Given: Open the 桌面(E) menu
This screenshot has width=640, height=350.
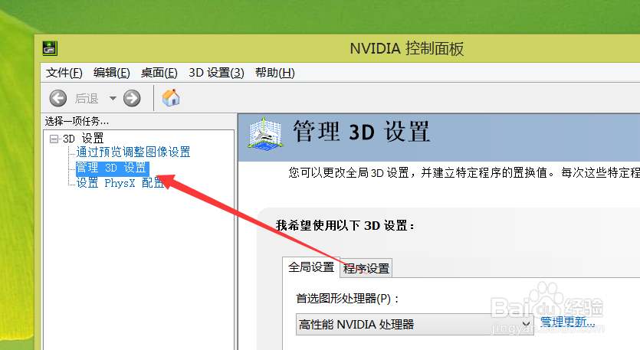Looking at the screenshot, I should pos(159,73).
